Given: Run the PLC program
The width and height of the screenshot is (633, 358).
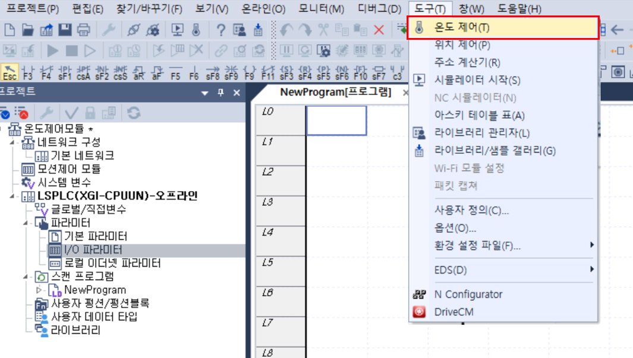Looking at the screenshot, I should pos(52,50).
